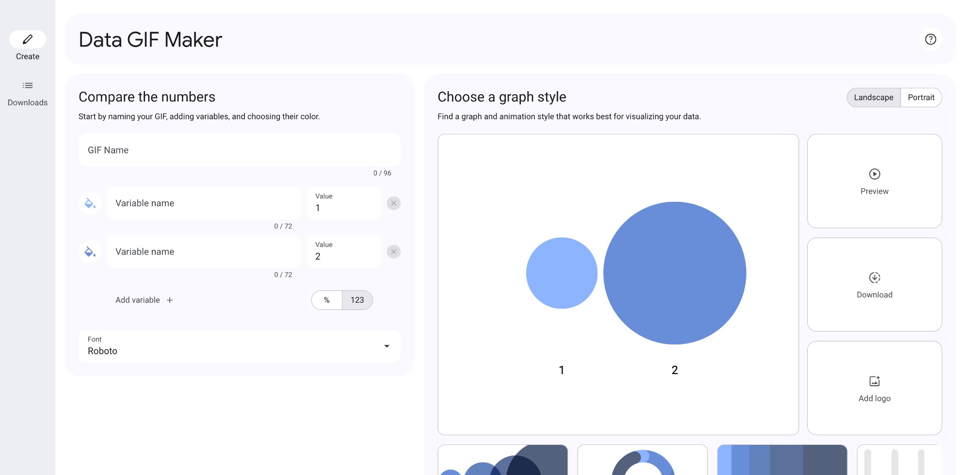Click the small light blue circle in preview
Image resolution: width=970 pixels, height=475 pixels.
tap(562, 273)
